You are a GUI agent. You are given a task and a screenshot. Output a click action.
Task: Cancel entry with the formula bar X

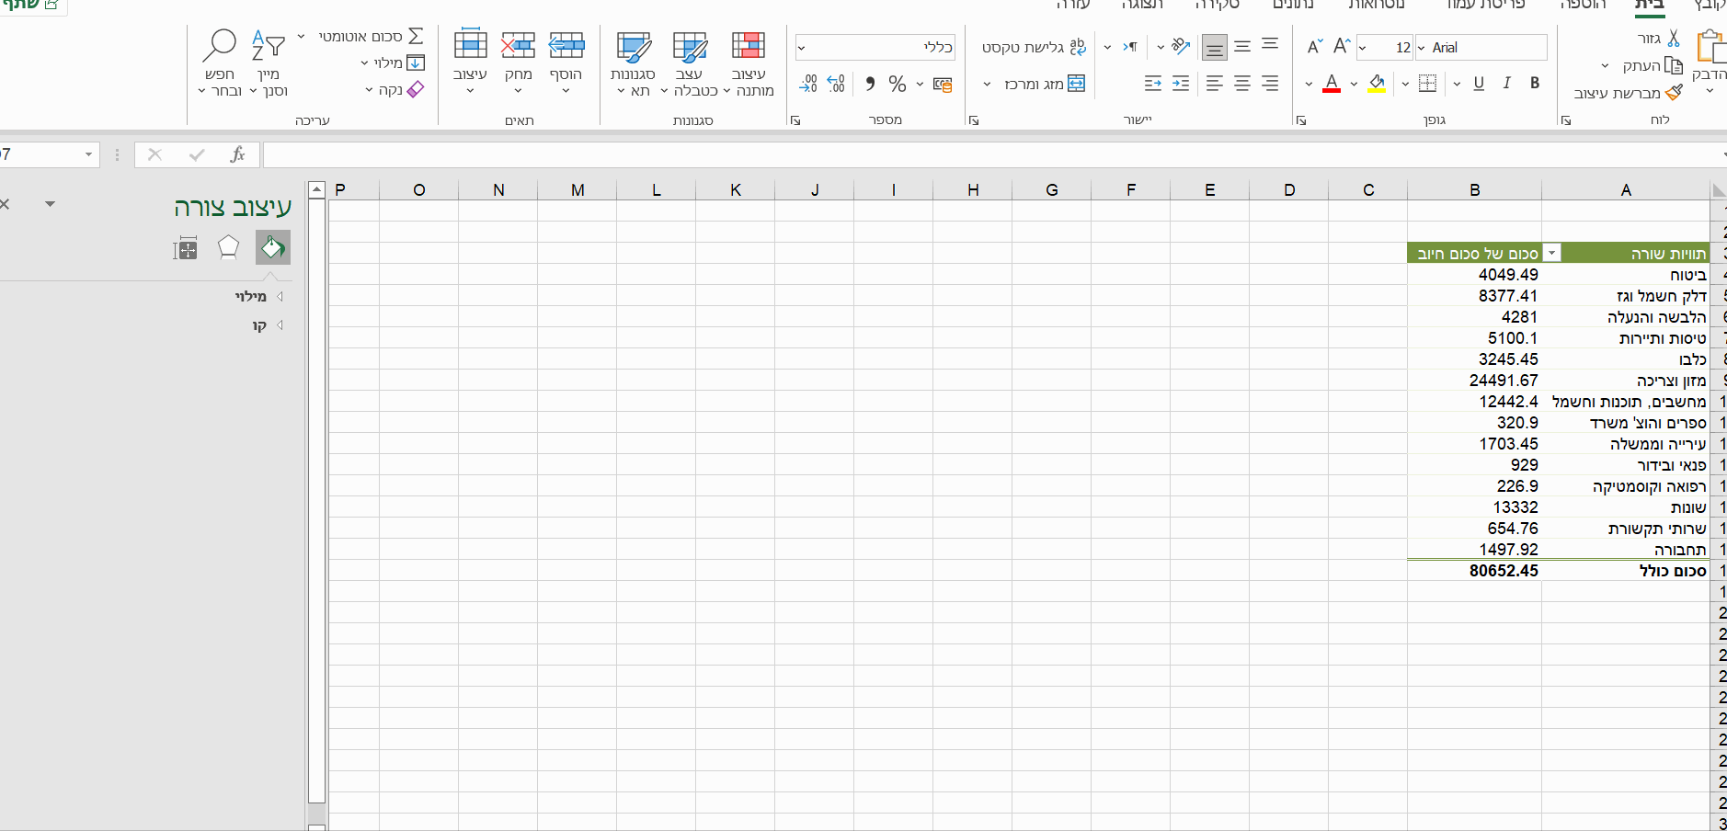pos(154,154)
